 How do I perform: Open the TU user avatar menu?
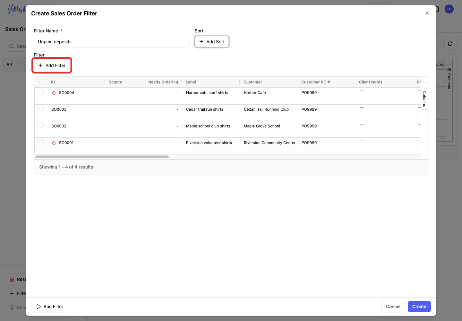pos(449,9)
